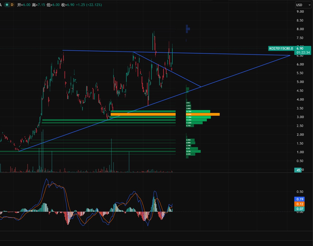
Task: Click the dark blue profile block near 8.00
Action: click(187, 29)
